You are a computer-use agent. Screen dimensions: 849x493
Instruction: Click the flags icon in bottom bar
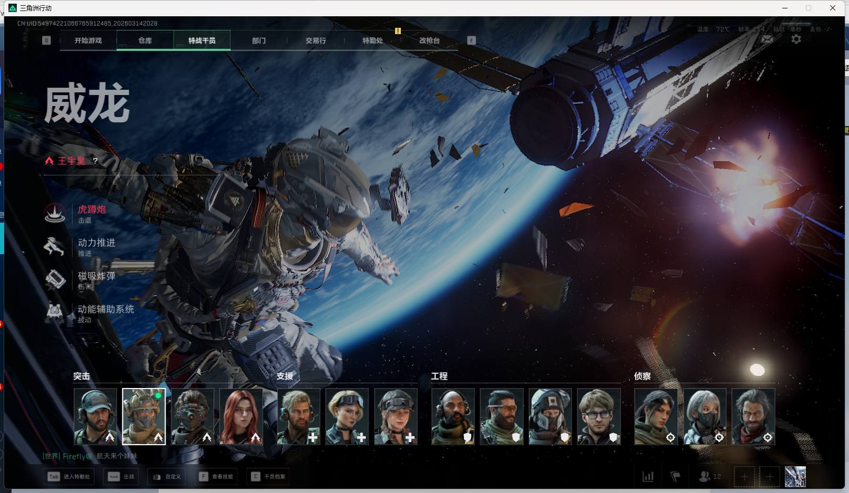(676, 476)
